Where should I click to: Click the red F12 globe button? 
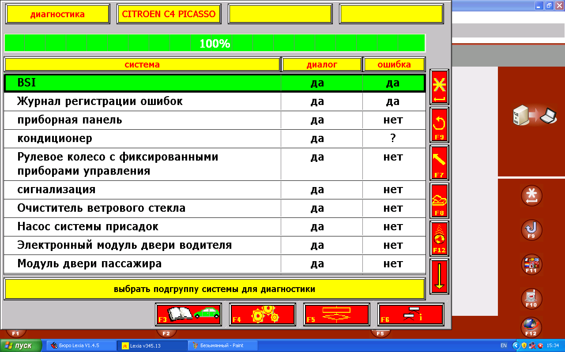tap(439, 238)
